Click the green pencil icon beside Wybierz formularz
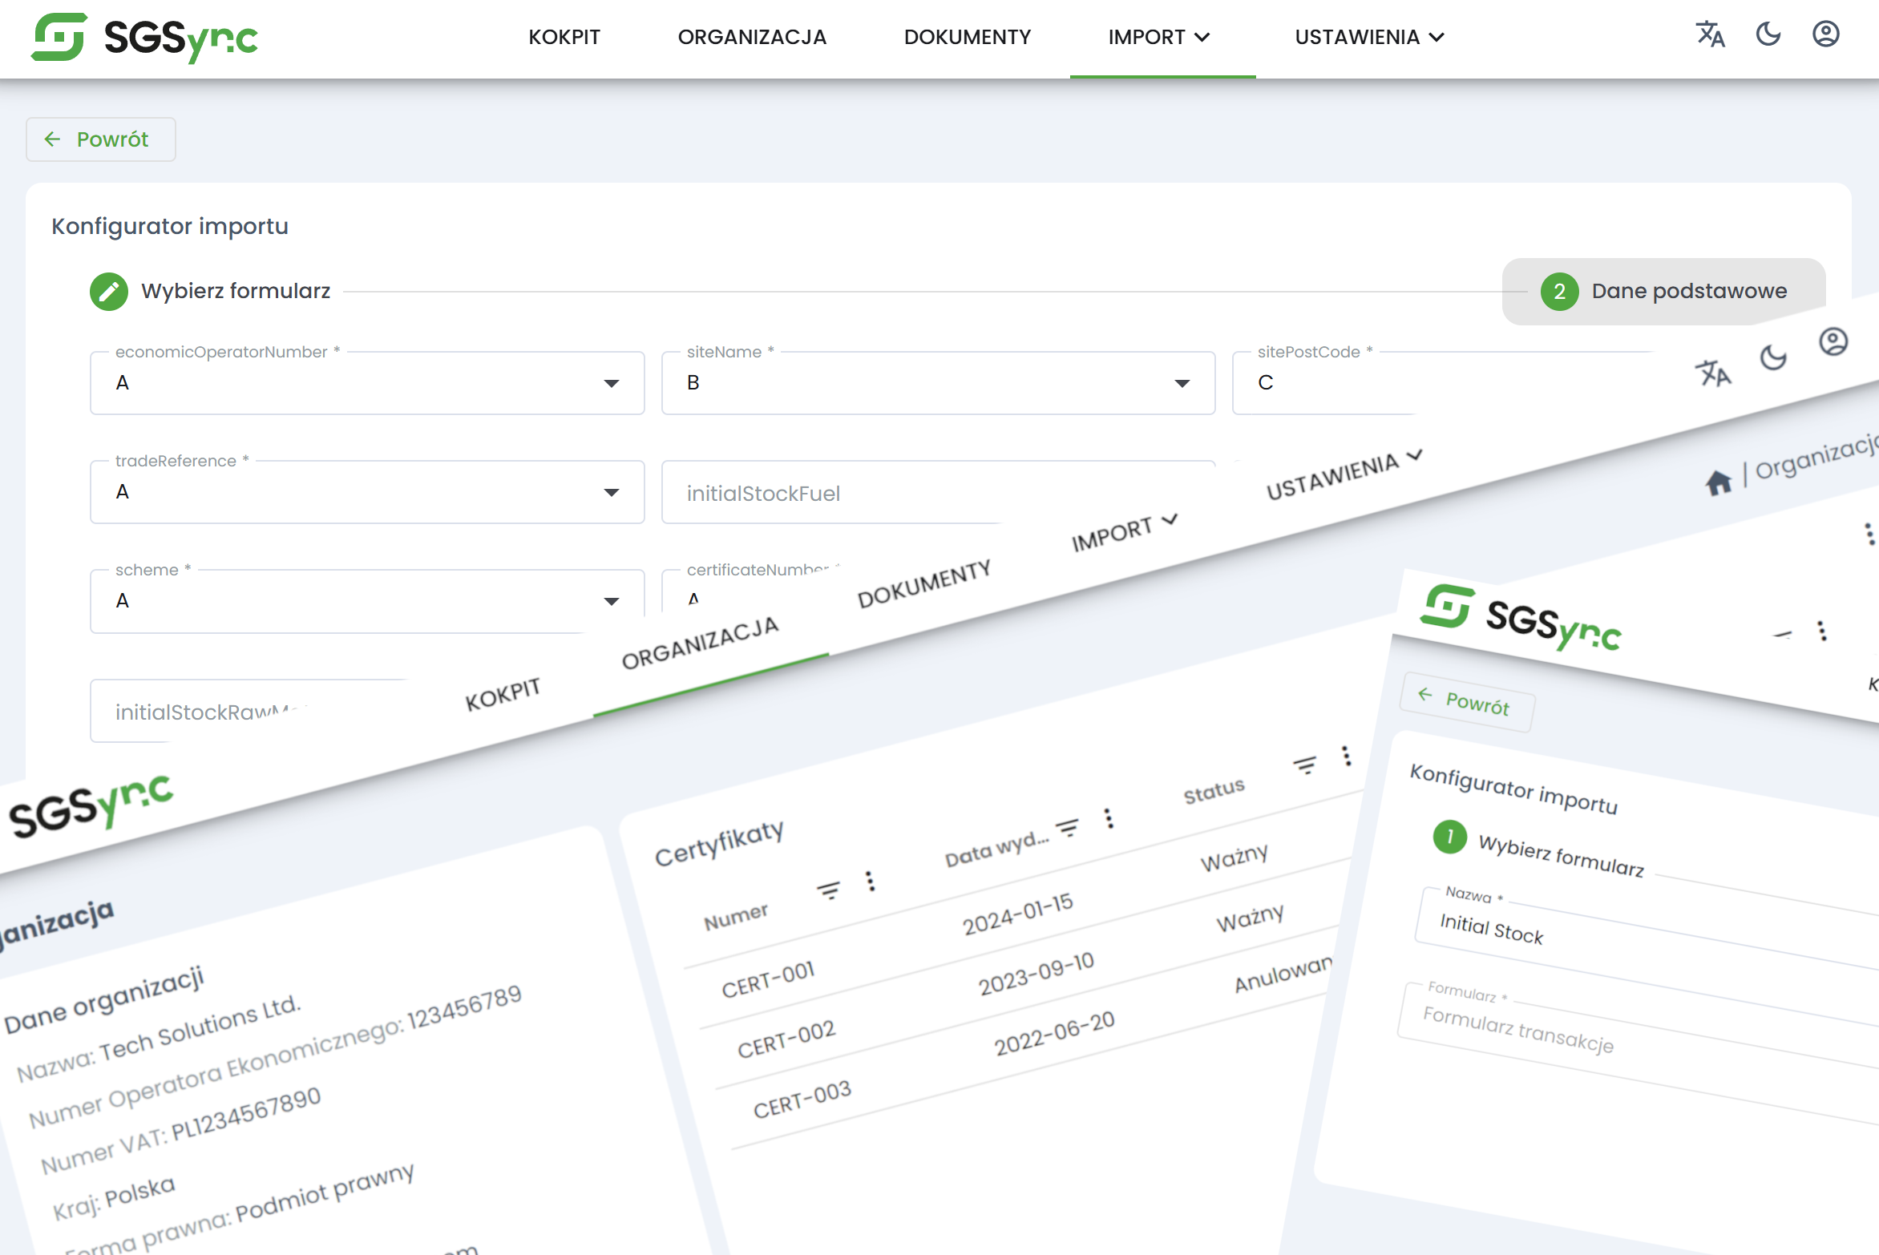This screenshot has width=1879, height=1255. click(109, 292)
